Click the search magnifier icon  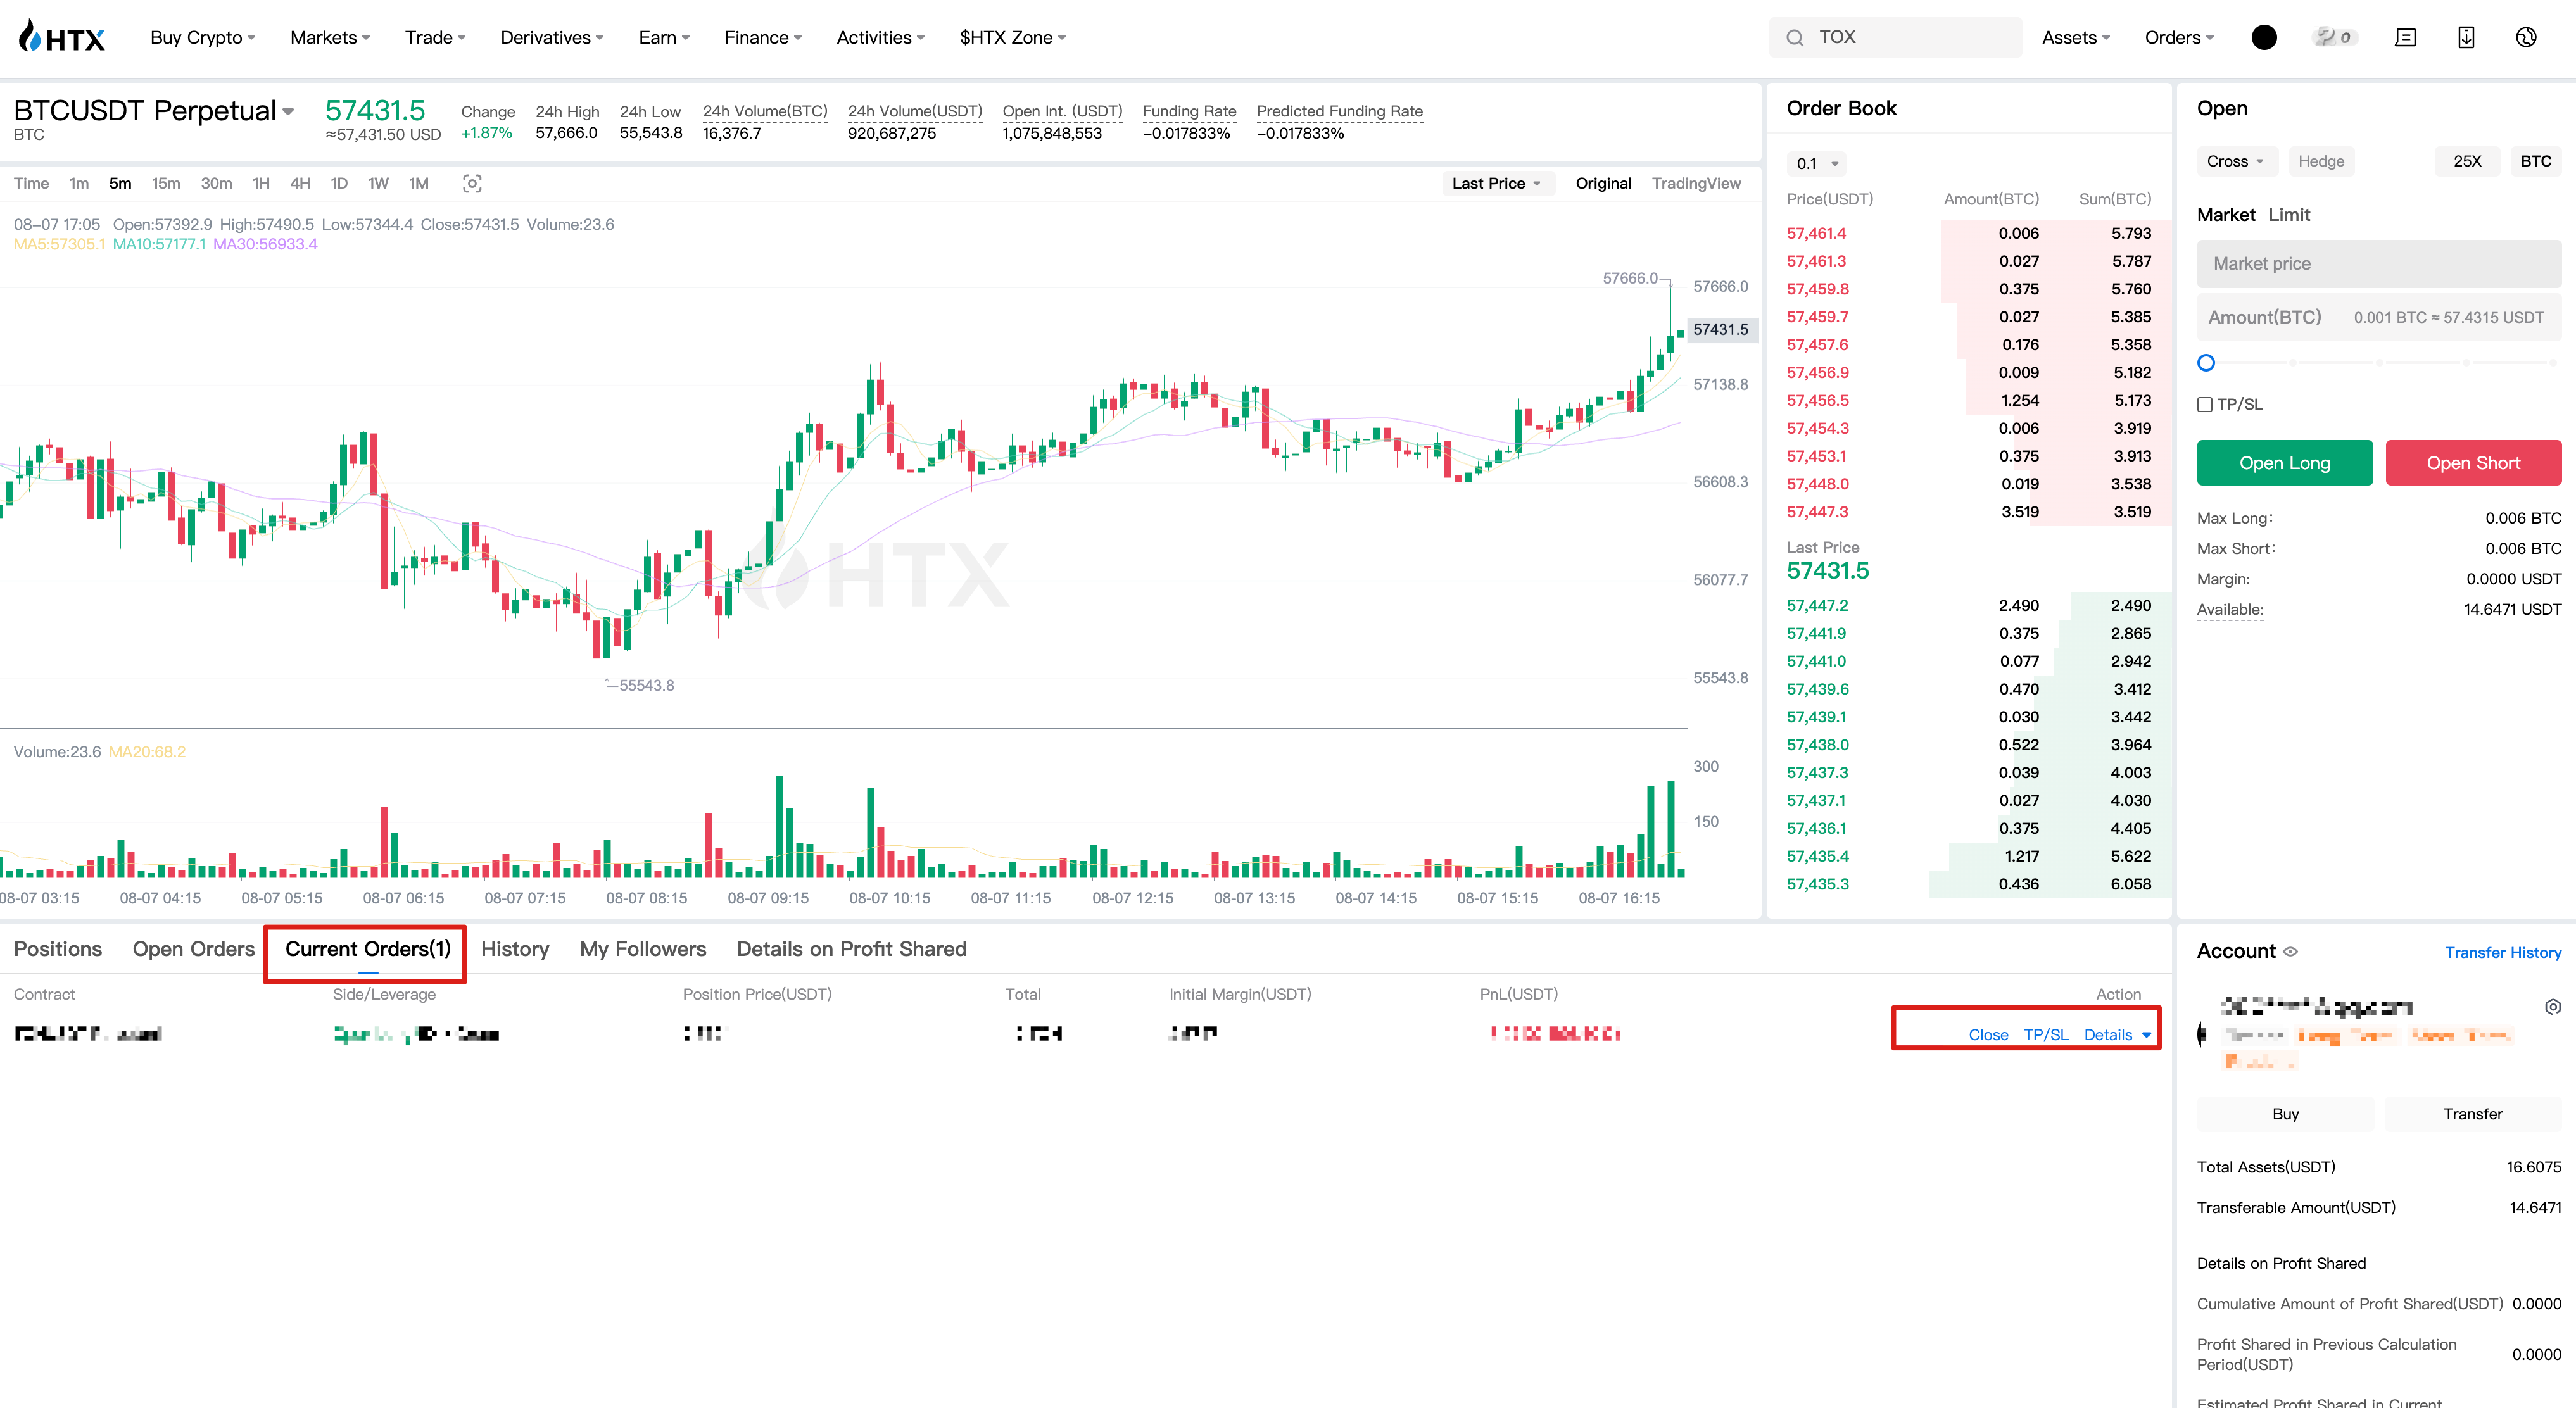pyautogui.click(x=1795, y=38)
